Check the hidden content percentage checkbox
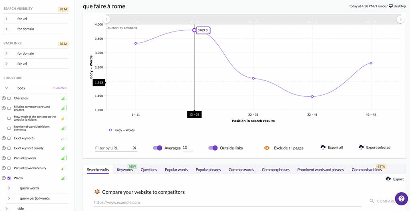 click(x=9, y=118)
